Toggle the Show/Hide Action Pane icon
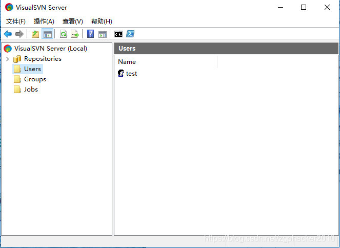 coord(103,34)
